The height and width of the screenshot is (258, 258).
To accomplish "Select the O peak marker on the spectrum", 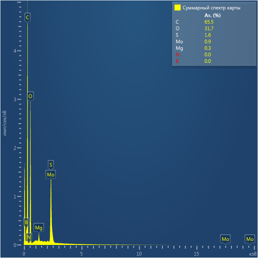I will point(30,96).
